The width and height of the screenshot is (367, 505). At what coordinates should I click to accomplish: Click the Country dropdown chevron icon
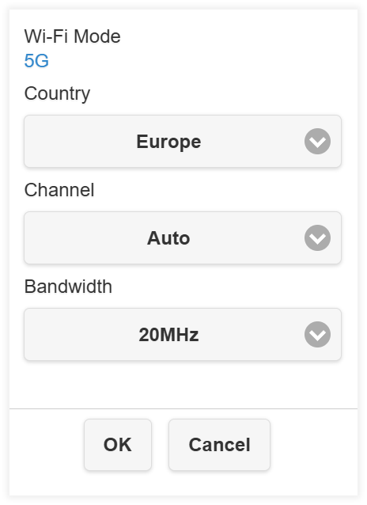click(317, 141)
